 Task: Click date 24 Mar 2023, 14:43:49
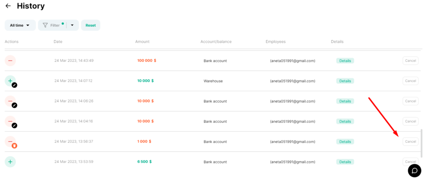point(74,61)
